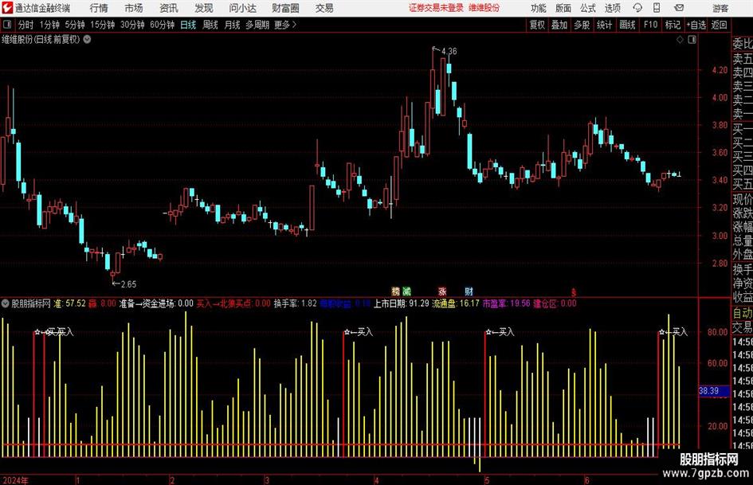
Task: Open the 选项 menu
Action: (x=613, y=8)
